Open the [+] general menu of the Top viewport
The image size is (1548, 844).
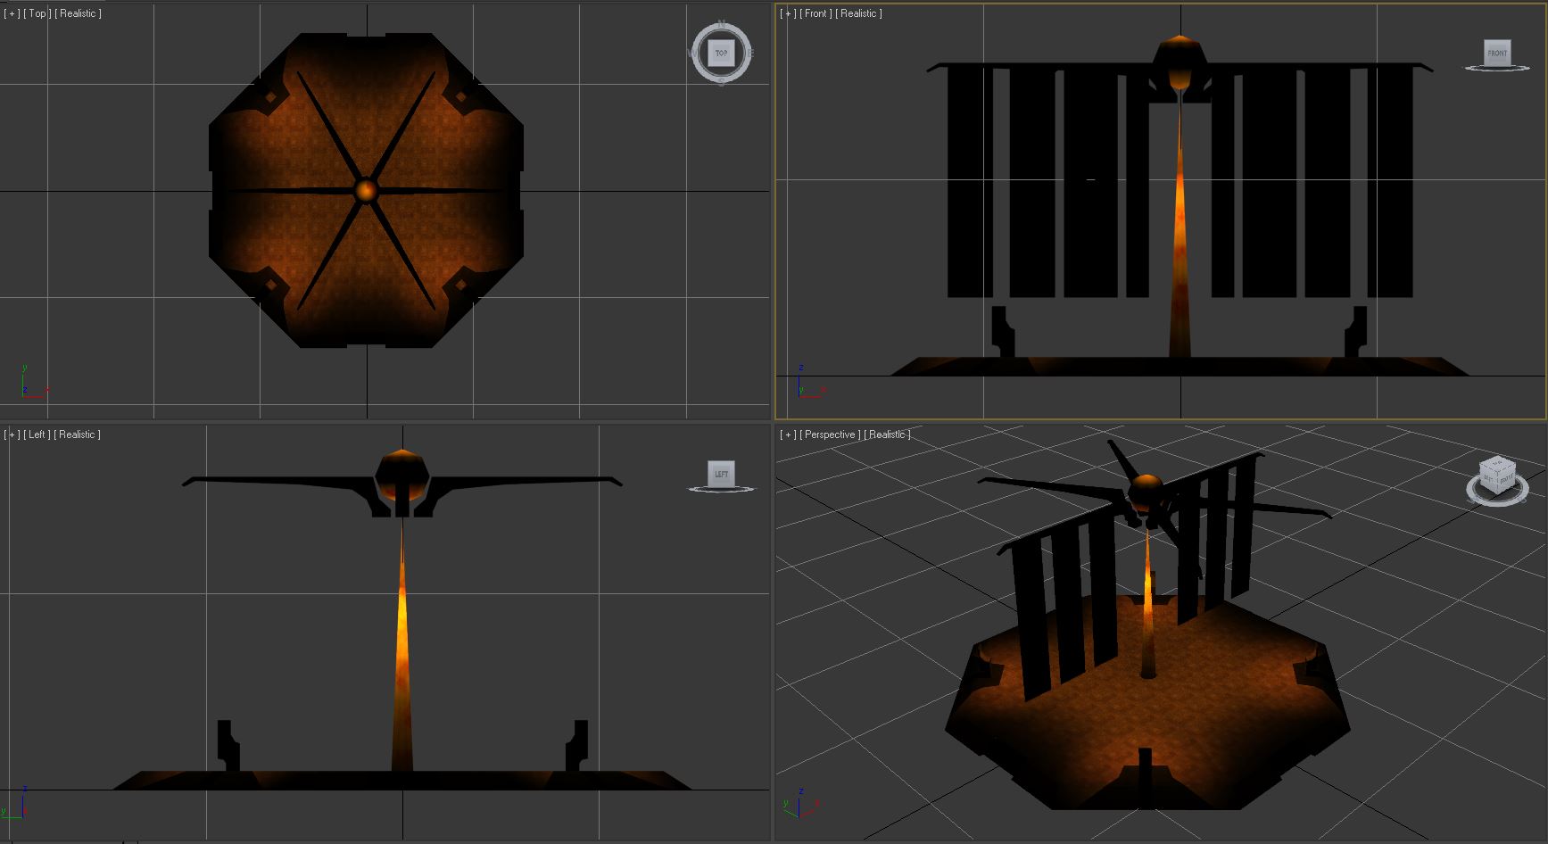(12, 13)
